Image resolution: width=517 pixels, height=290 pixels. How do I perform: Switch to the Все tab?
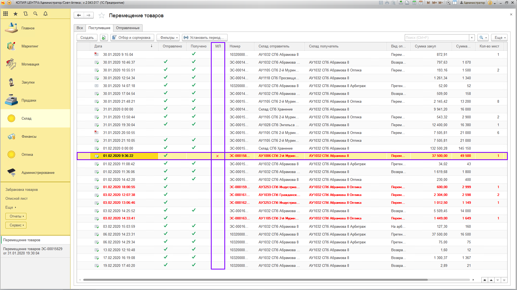[x=80, y=28]
